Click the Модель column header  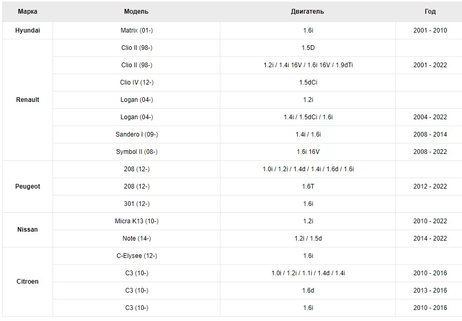coord(136,12)
